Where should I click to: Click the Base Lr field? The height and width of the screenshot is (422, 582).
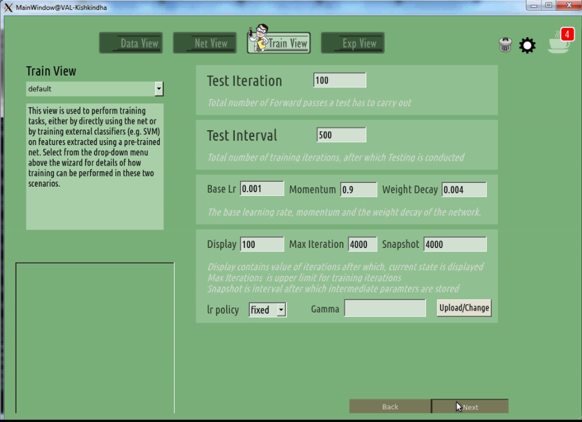(x=262, y=189)
